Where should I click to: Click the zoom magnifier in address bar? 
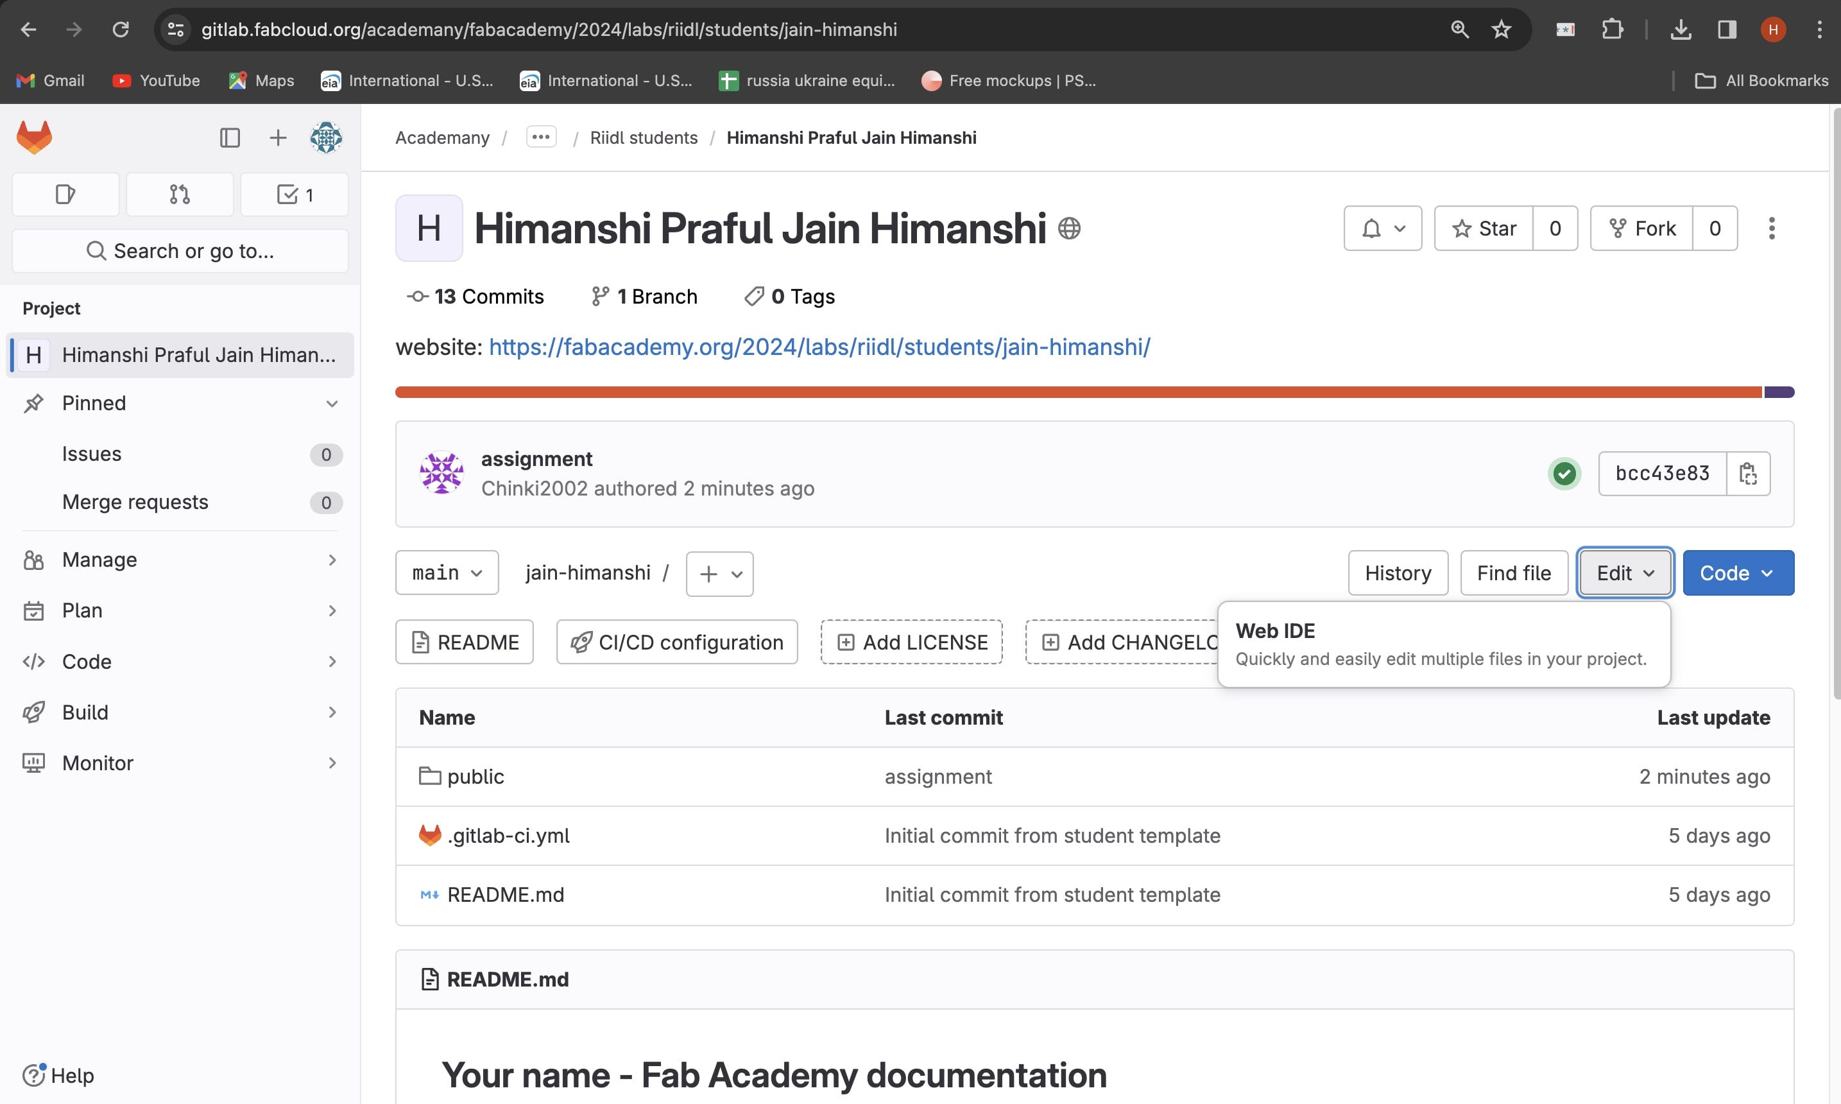click(1460, 30)
